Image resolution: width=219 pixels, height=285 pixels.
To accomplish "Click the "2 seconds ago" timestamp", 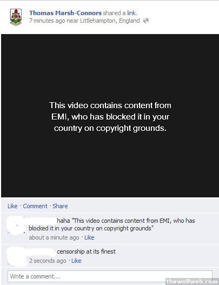I will click(48, 261).
